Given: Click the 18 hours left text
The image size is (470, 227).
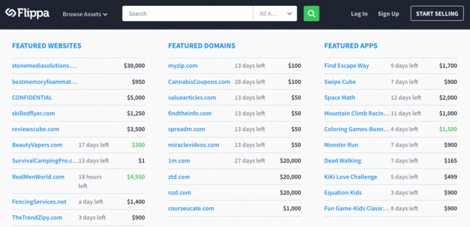Looking at the screenshot, I should [x=90, y=181].
